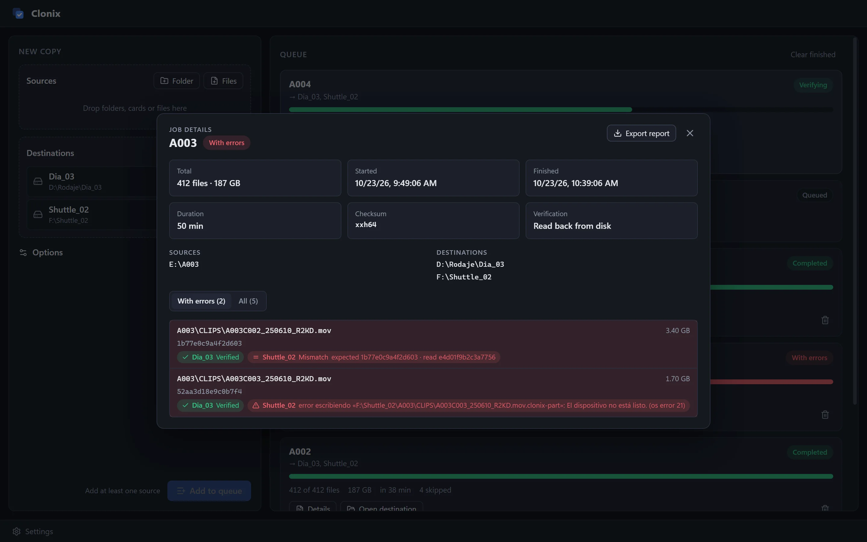Click checksum 1b77e0c9a4f2d603
The image size is (867, 542).
click(209, 343)
